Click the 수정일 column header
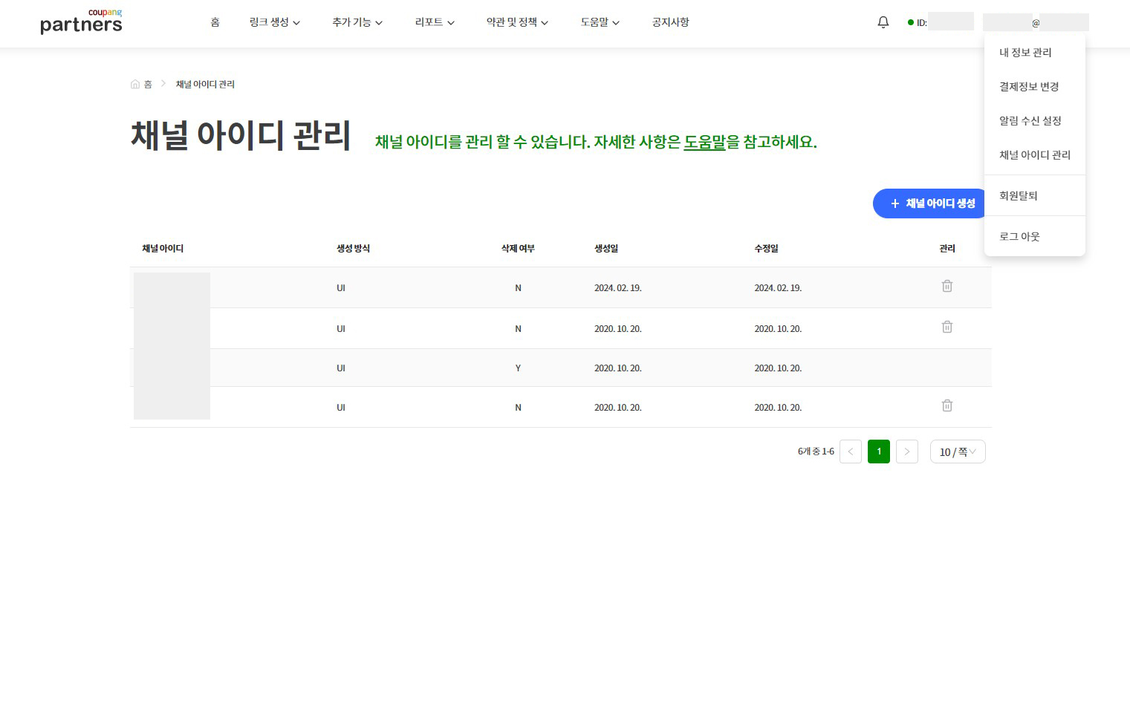The width and height of the screenshot is (1130, 704). [x=767, y=249]
